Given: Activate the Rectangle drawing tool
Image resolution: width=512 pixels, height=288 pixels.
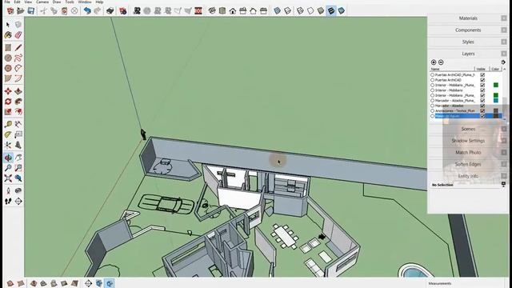Looking at the screenshot, I should point(8,48).
